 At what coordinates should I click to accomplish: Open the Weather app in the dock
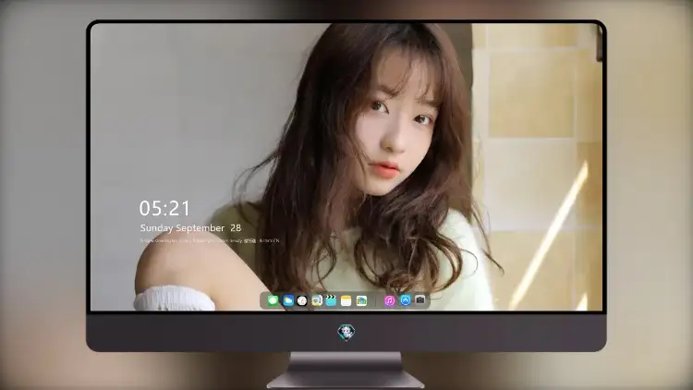coord(288,300)
